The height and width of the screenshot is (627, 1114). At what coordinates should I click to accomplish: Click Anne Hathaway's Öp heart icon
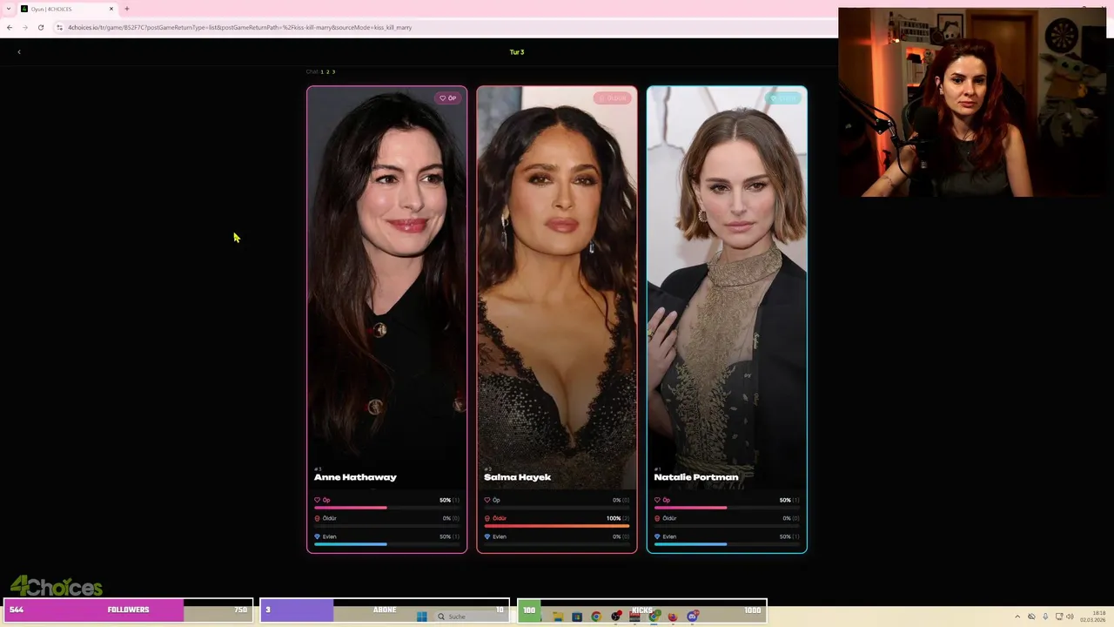coord(318,500)
